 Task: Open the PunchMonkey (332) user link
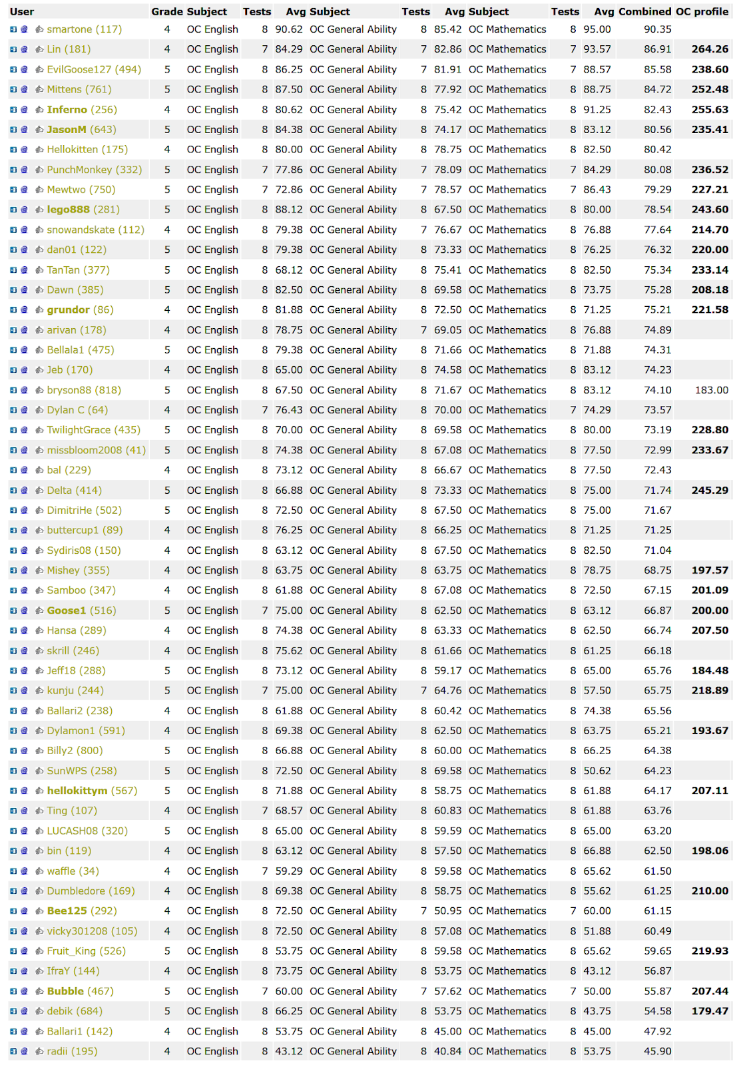click(95, 170)
